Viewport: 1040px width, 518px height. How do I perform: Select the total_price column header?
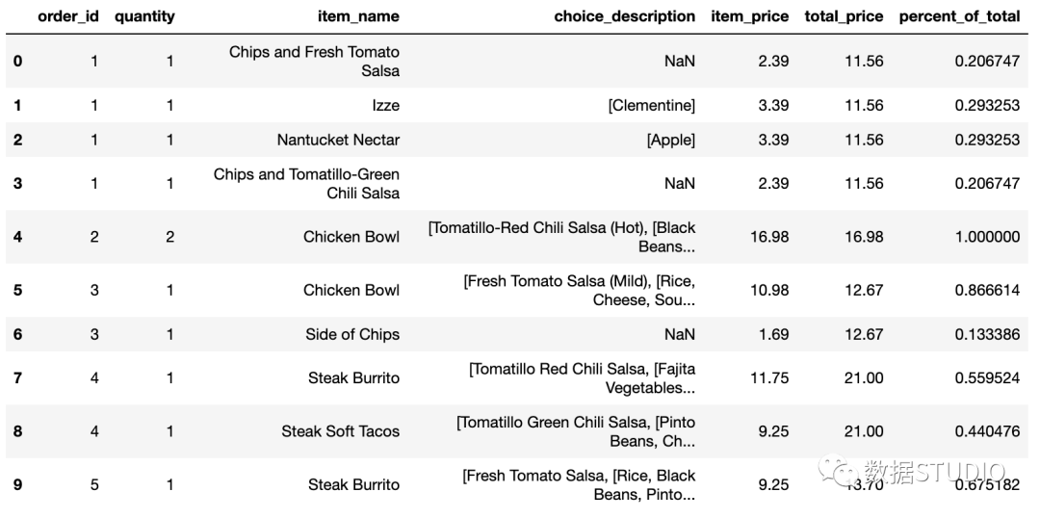844,16
